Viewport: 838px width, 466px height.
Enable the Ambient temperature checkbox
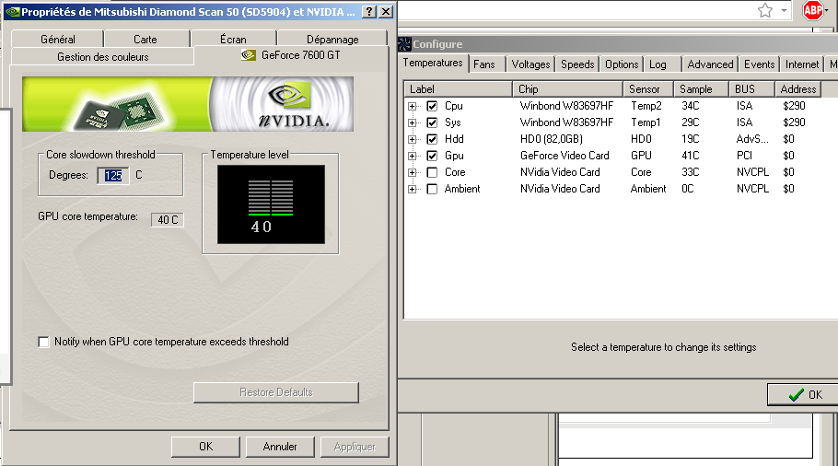coord(433,189)
